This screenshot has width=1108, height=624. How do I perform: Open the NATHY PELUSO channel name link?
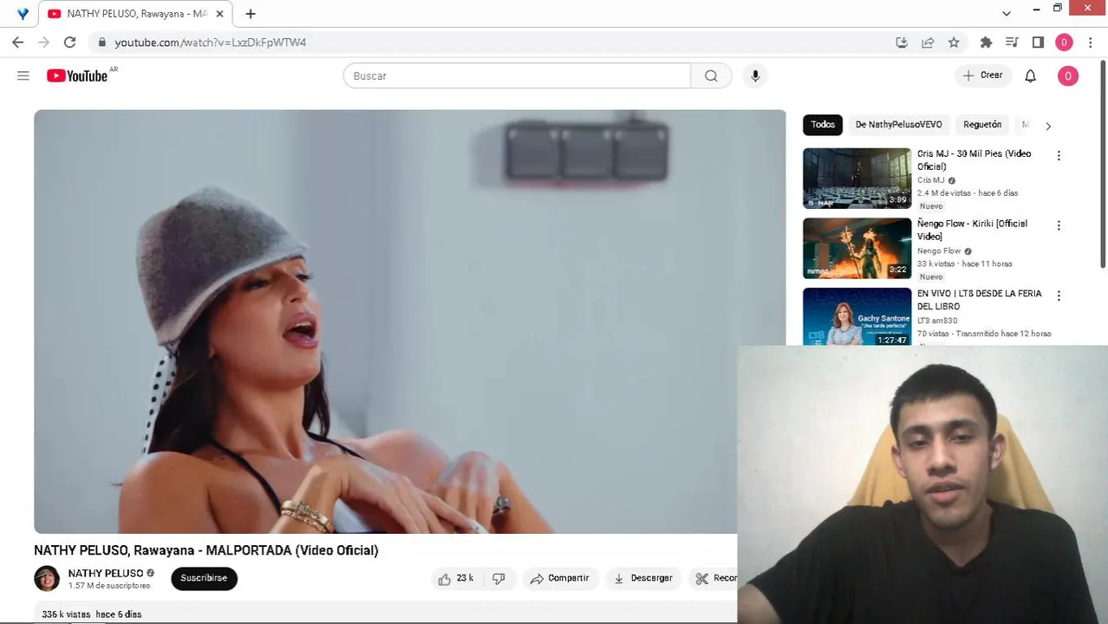click(x=106, y=573)
